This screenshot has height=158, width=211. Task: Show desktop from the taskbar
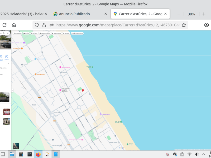3,154
